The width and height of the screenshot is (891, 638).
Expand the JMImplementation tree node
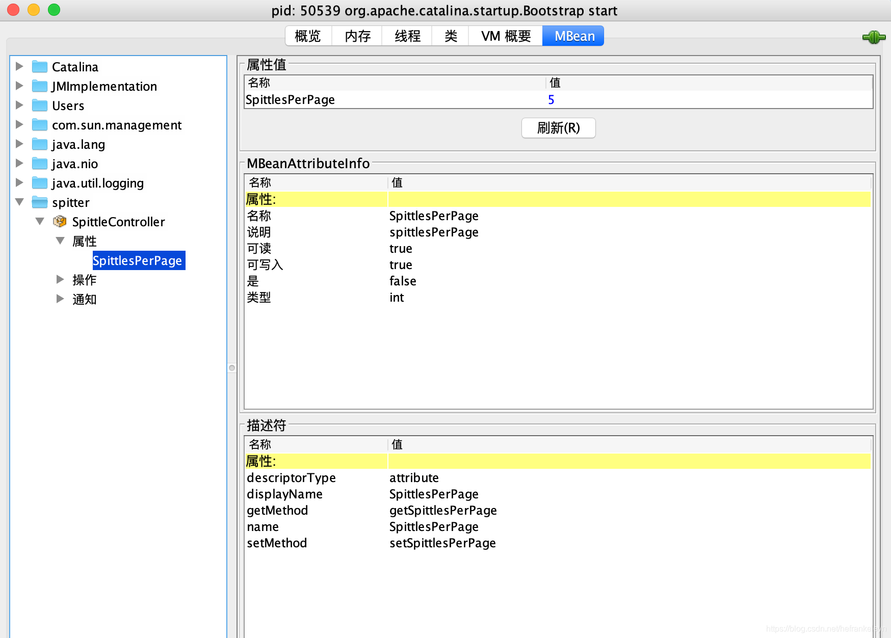(x=19, y=86)
